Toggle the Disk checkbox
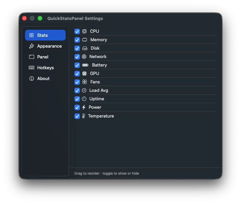Image resolution: width=241 pixels, height=204 pixels. point(77,48)
